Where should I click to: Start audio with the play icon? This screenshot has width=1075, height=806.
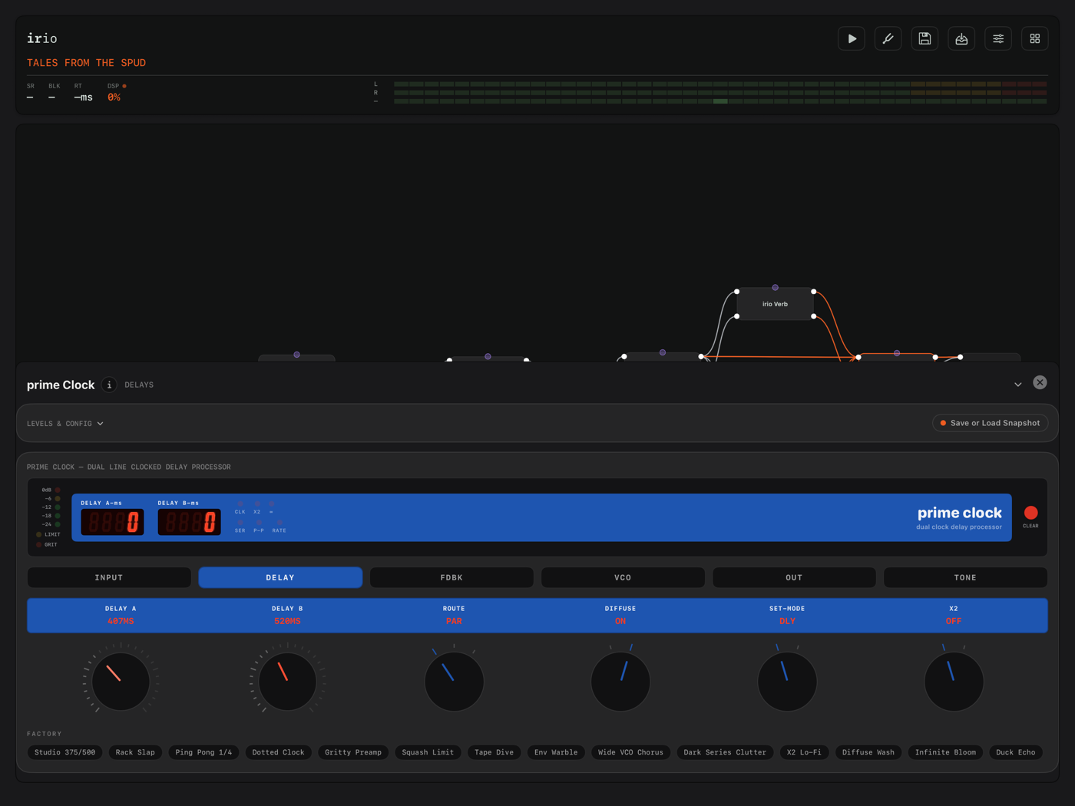[851, 38]
